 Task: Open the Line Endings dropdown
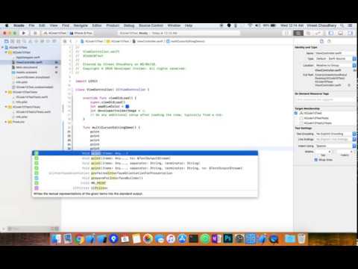point(336,140)
